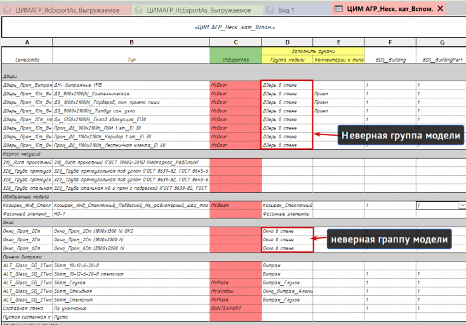Click IfcWindow cell in 56mm_Откидная row
This screenshot has height=325, width=466.
[236, 291]
